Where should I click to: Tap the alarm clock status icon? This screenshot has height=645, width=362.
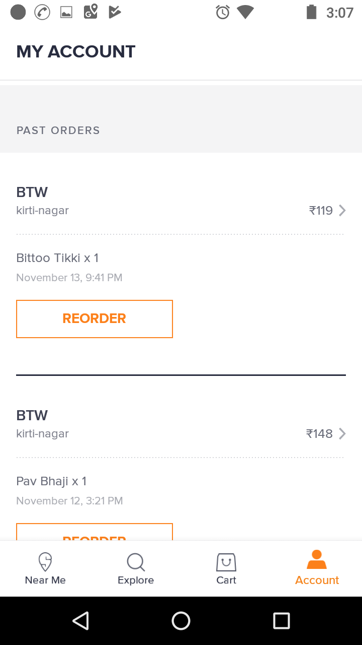[x=222, y=12]
